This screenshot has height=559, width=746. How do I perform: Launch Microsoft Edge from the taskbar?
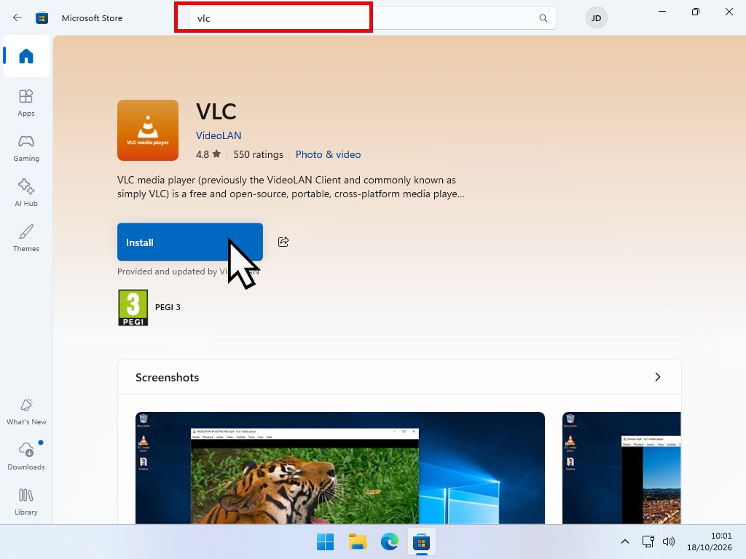[389, 542]
